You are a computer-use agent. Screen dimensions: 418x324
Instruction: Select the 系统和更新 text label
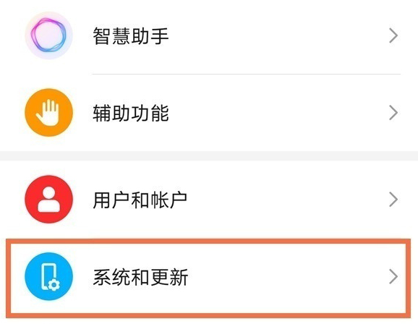[140, 277]
